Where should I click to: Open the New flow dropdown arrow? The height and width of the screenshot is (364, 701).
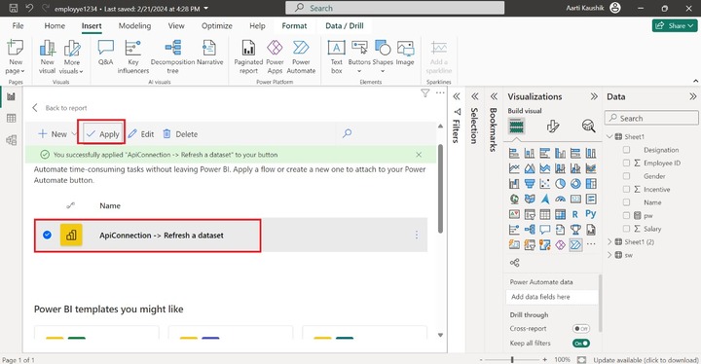74,133
